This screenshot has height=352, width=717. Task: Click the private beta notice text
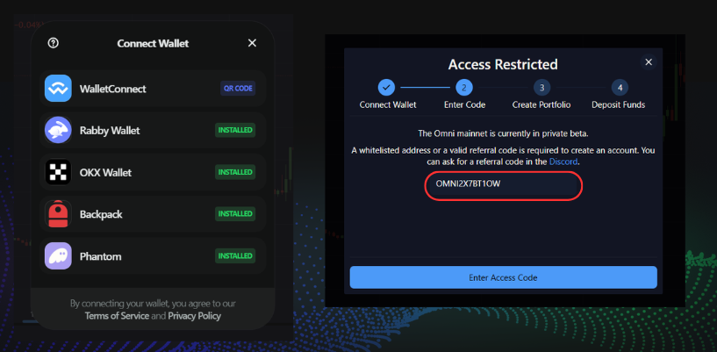click(503, 133)
